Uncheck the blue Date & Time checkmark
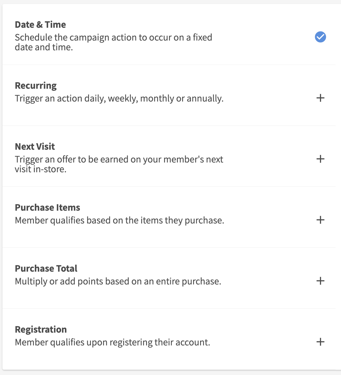The height and width of the screenshot is (375, 341). [320, 37]
